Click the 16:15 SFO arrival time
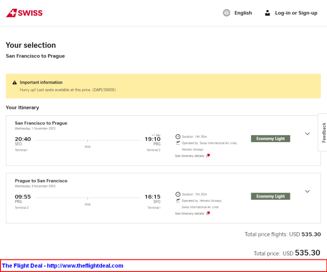The height and width of the screenshot is (272, 327). point(153,197)
